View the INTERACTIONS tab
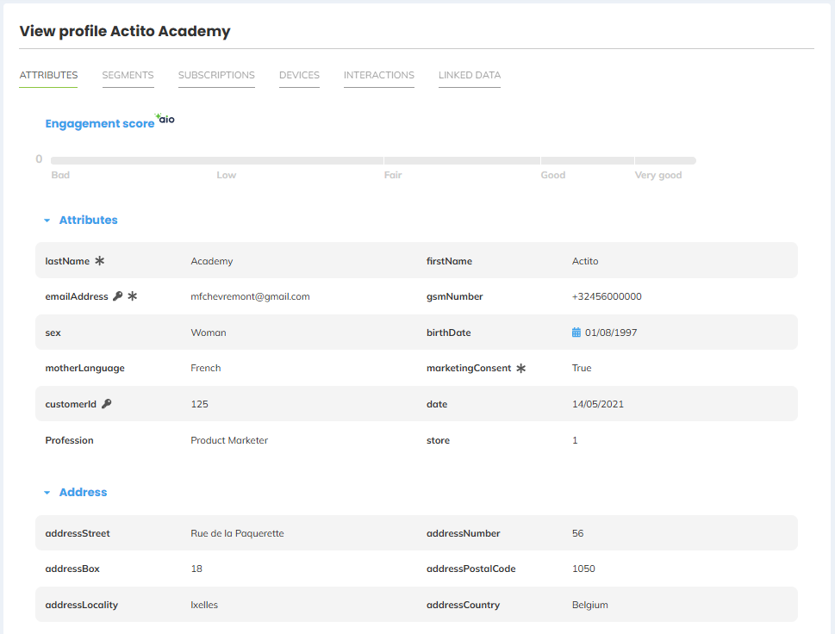This screenshot has height=634, width=835. (378, 75)
